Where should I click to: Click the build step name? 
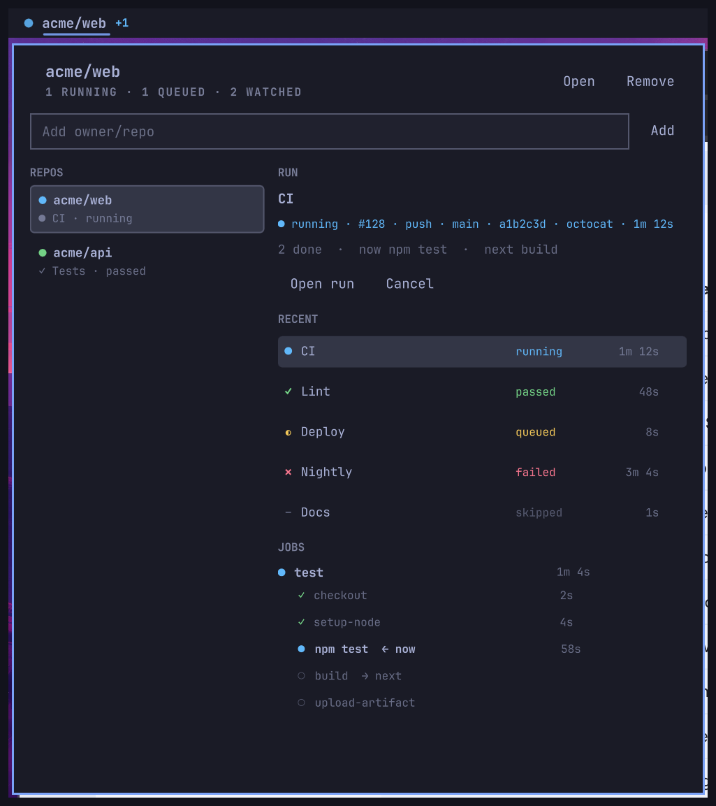point(331,676)
